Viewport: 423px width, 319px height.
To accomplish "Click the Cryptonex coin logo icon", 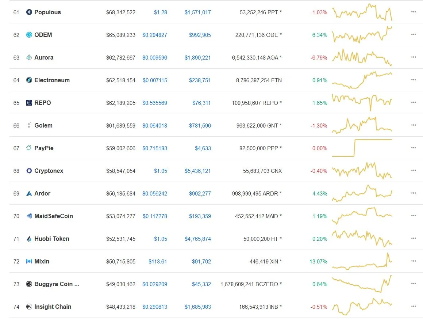I will 29,171.
